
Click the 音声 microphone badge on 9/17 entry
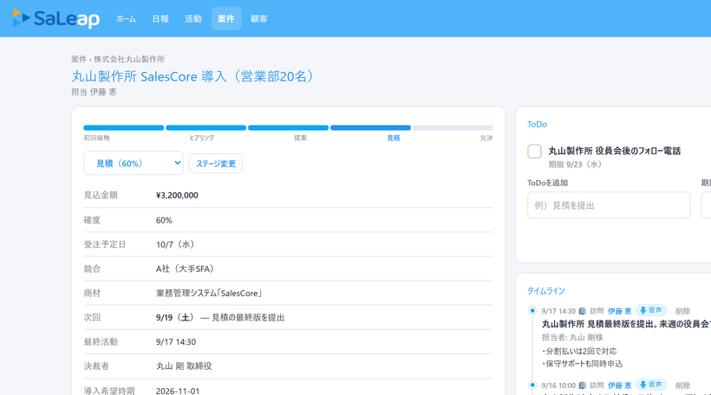[651, 310]
